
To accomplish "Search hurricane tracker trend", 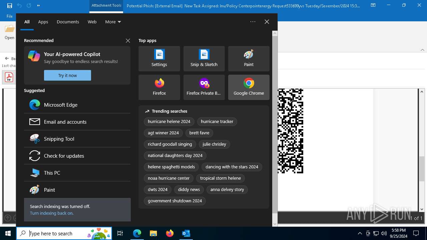I will [x=217, y=121].
